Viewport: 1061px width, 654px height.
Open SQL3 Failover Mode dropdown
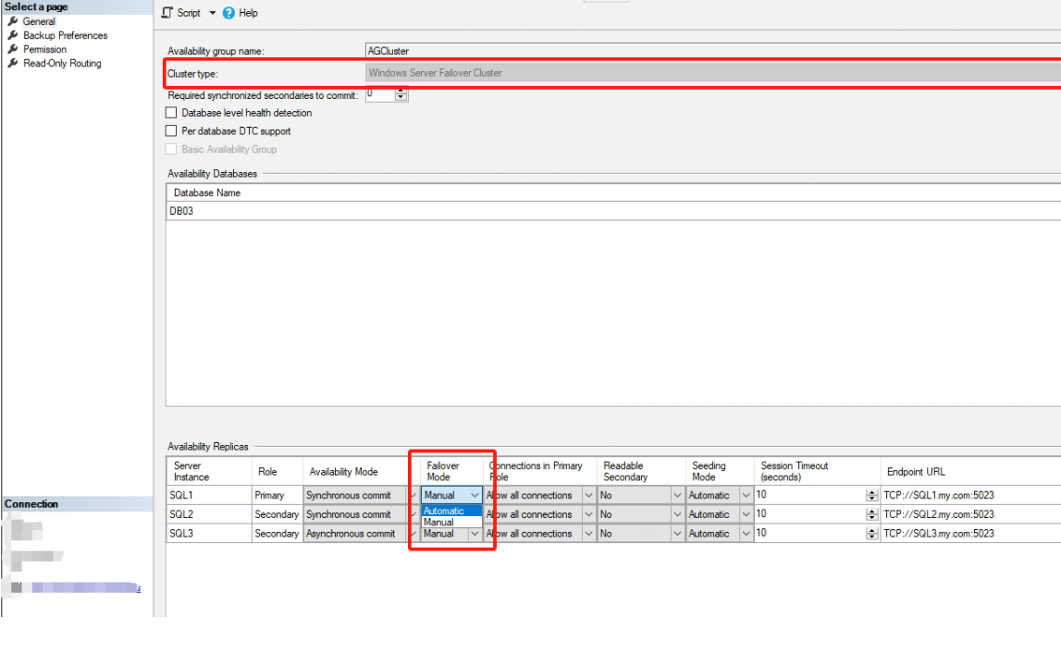point(475,534)
